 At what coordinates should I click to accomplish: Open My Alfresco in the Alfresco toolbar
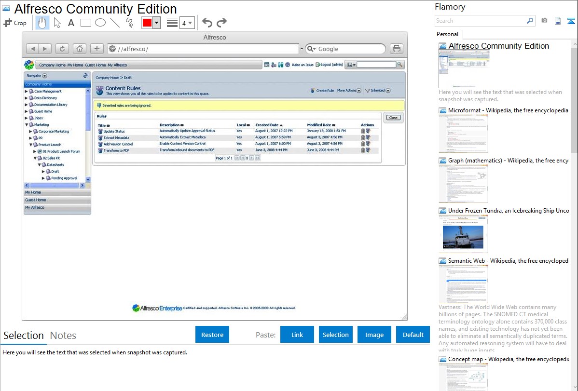pos(117,65)
